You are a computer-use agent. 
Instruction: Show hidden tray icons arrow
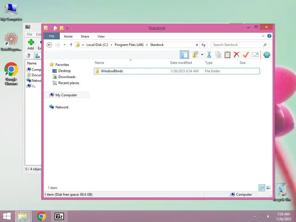pyautogui.click(x=255, y=217)
